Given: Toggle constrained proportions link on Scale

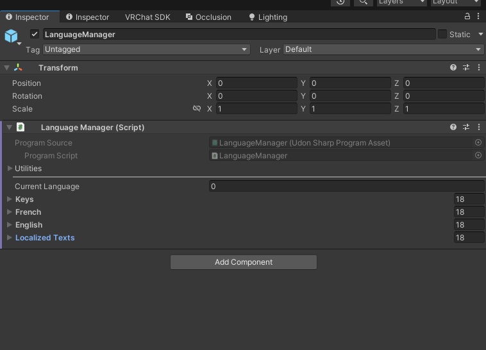Looking at the screenshot, I should click(x=196, y=108).
